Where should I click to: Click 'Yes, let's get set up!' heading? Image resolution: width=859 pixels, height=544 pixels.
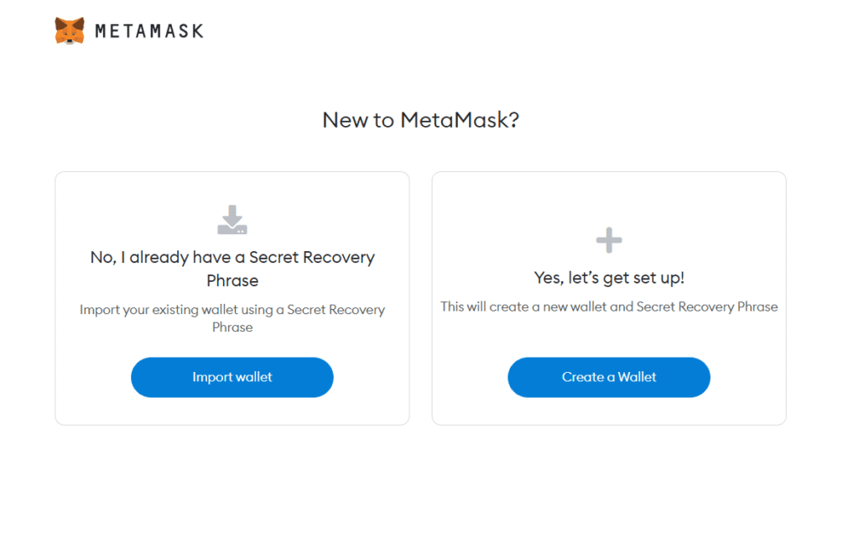tap(609, 278)
